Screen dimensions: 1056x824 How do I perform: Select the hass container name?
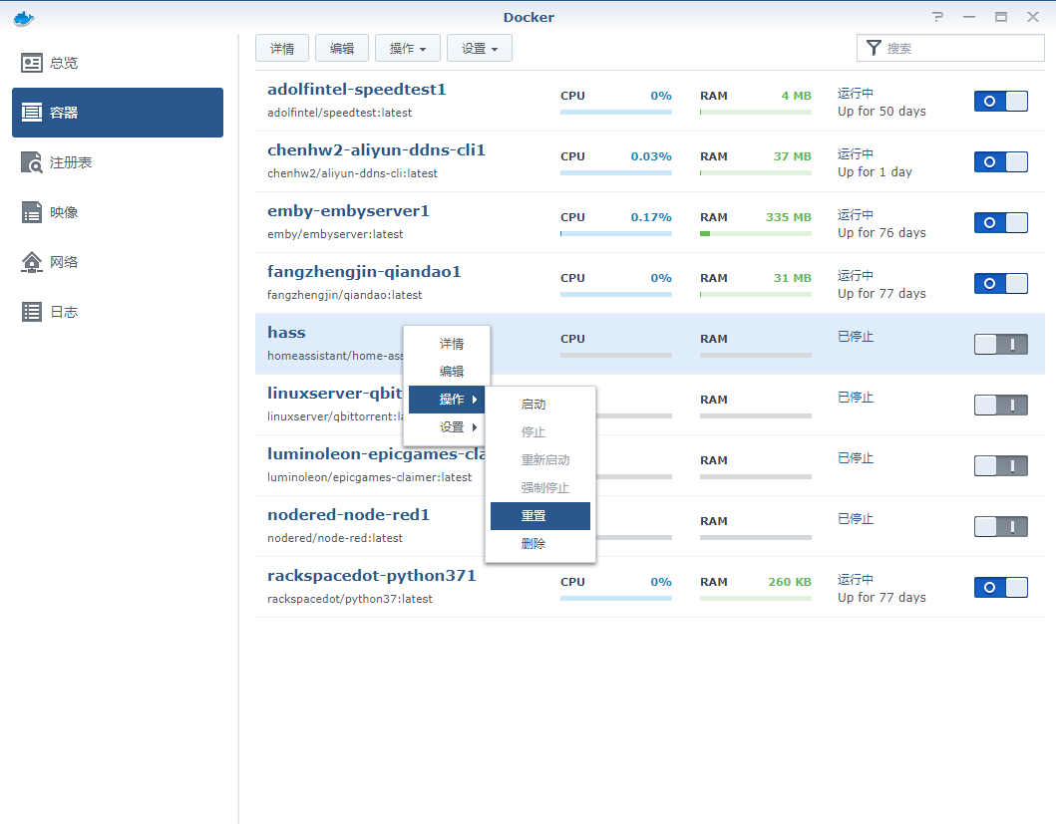coord(286,333)
